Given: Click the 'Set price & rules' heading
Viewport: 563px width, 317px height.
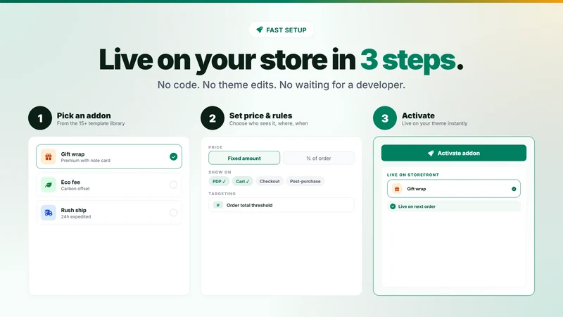Looking at the screenshot, I should point(260,116).
